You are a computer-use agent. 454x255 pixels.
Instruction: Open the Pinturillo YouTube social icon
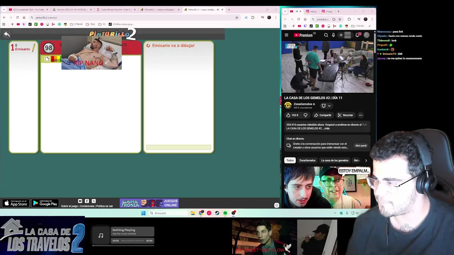pyautogui.click(x=80, y=201)
